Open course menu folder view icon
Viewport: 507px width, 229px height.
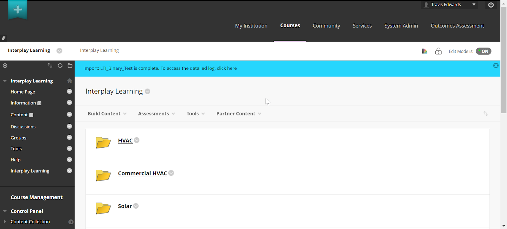tap(70, 66)
